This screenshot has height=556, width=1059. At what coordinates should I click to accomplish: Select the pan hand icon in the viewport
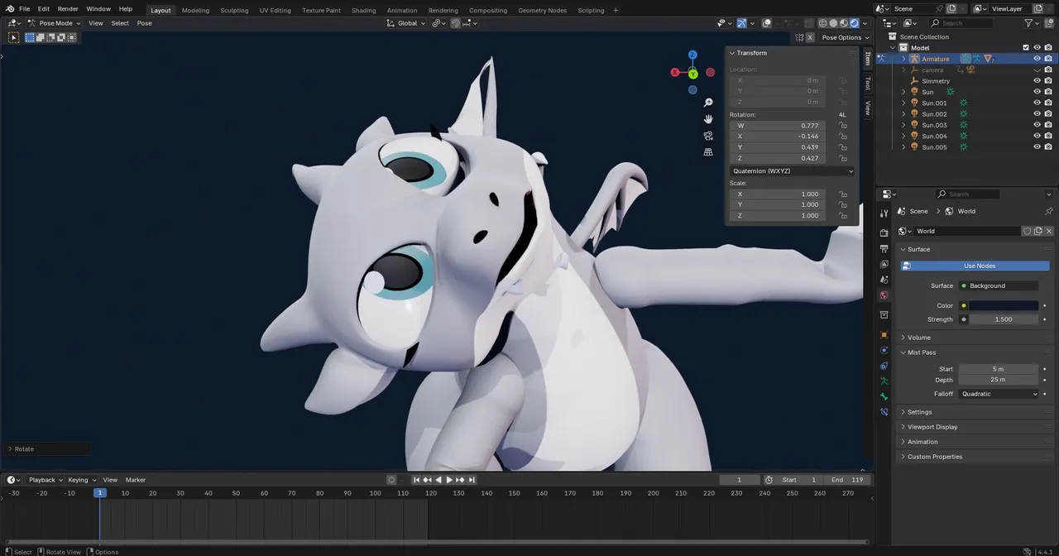(708, 119)
